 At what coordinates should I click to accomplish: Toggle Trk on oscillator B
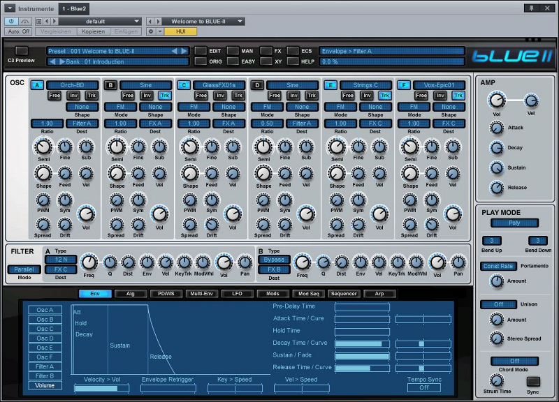165,96
